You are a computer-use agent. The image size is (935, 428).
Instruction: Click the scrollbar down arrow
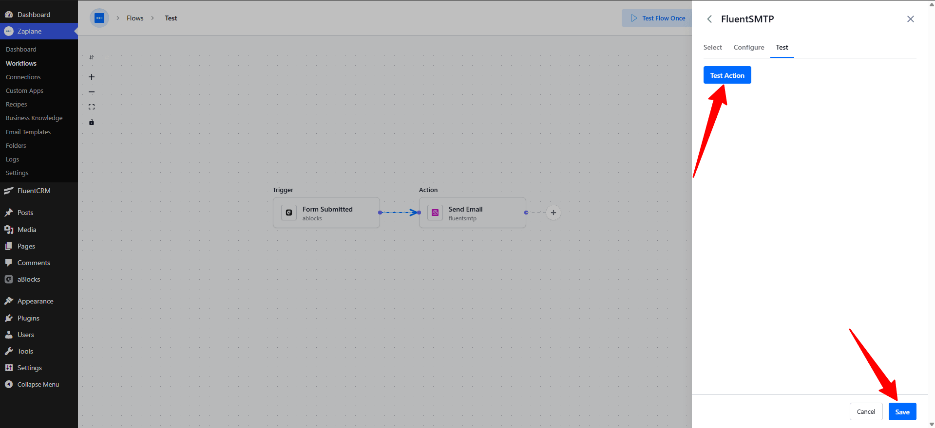click(x=932, y=424)
